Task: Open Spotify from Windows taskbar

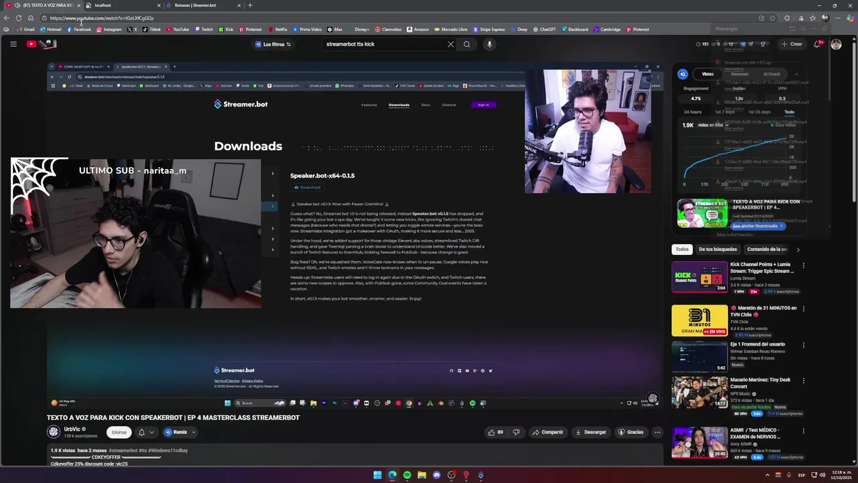Action: click(x=407, y=476)
